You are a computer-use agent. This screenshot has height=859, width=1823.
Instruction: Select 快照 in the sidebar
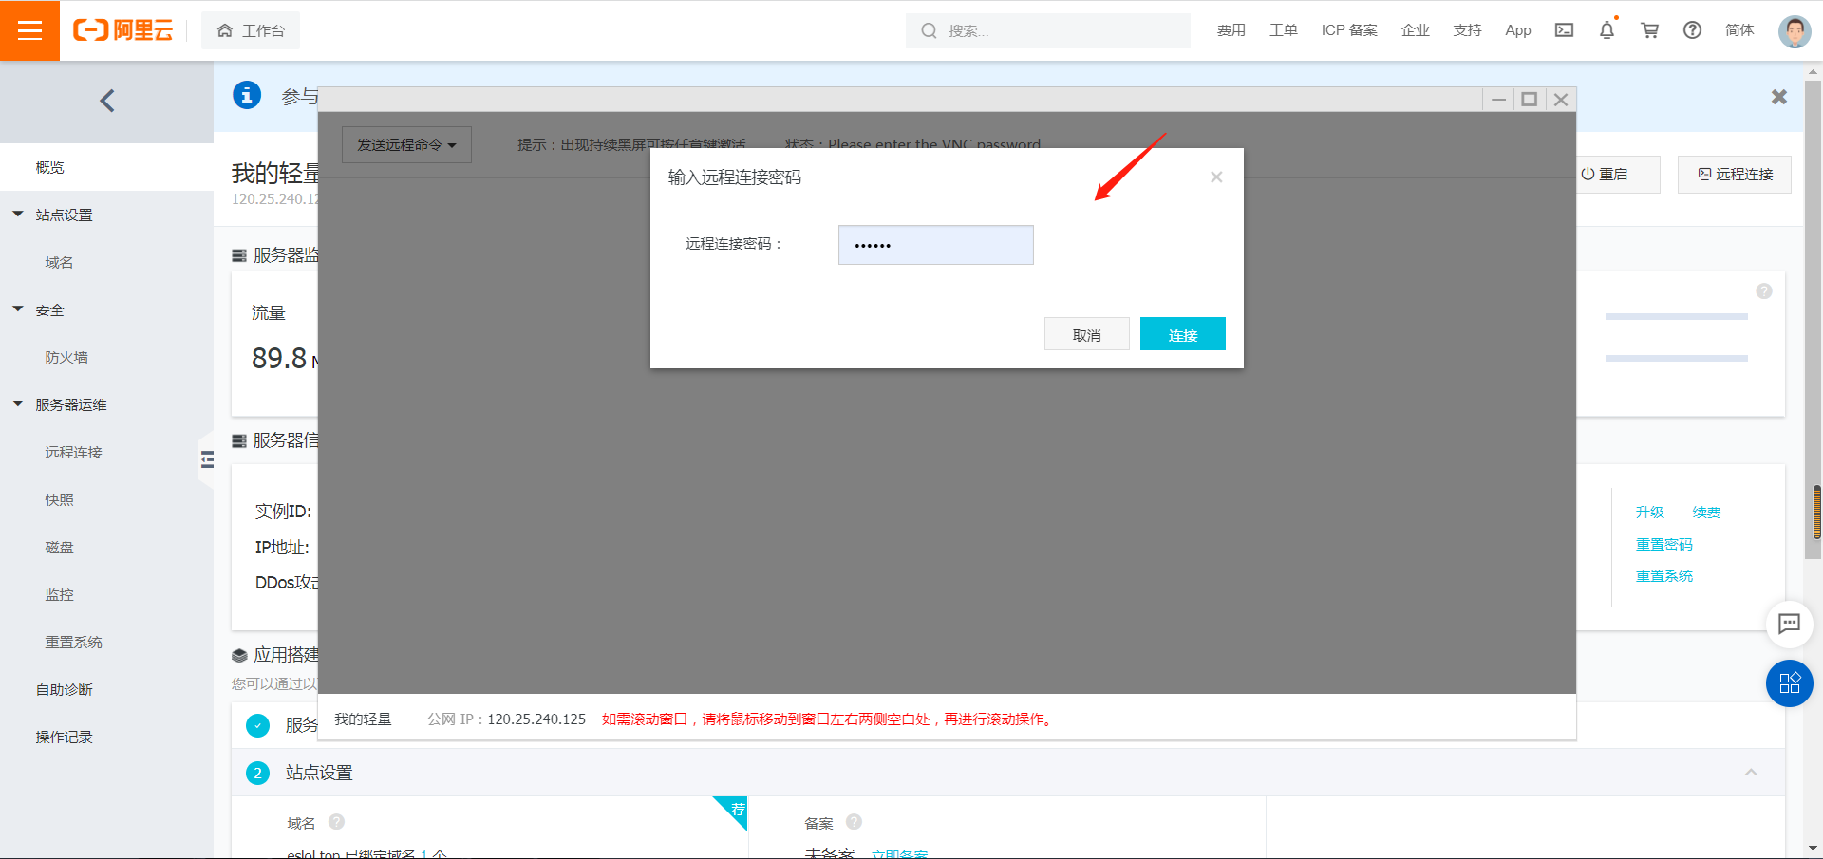tap(59, 500)
